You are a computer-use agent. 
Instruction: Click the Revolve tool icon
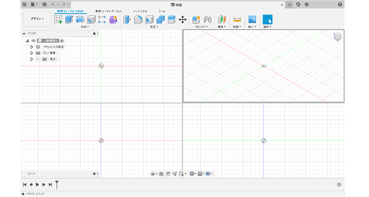[x=80, y=19]
